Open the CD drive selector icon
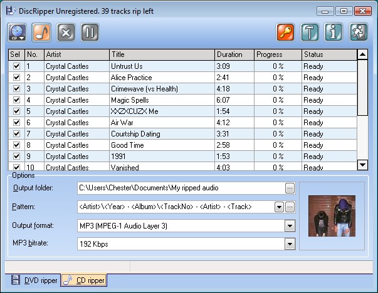The image size is (378, 293). (18, 32)
